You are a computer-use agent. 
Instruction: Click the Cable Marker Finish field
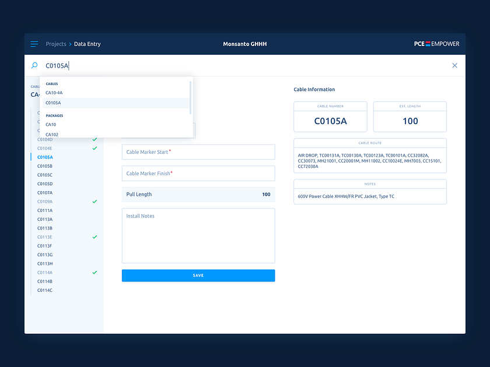coord(198,174)
